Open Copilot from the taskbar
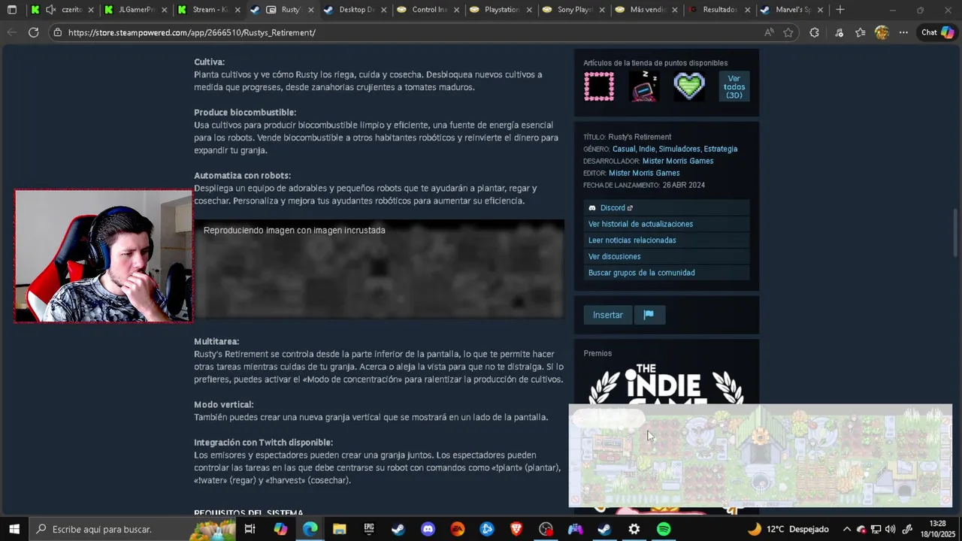 point(280,529)
